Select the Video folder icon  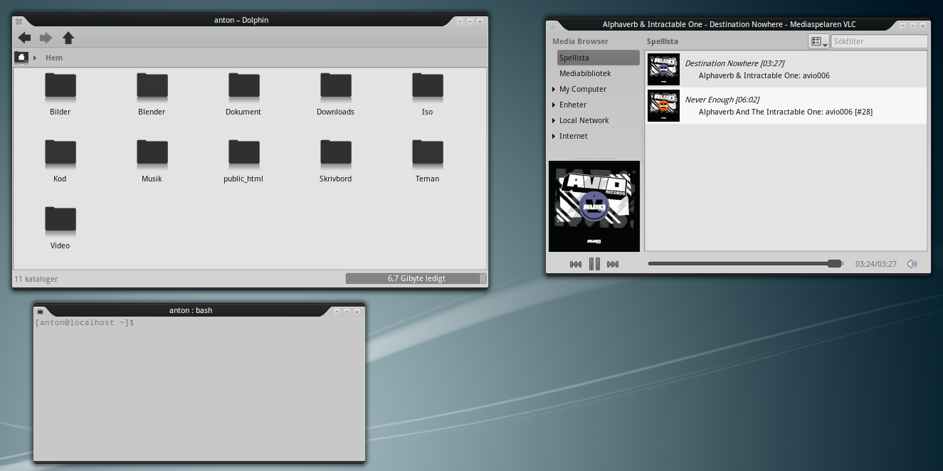(60, 220)
